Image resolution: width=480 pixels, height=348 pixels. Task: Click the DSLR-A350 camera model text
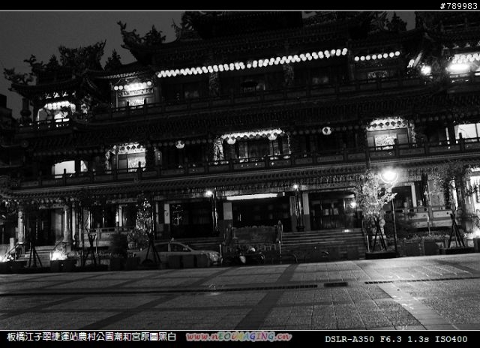coord(349,339)
